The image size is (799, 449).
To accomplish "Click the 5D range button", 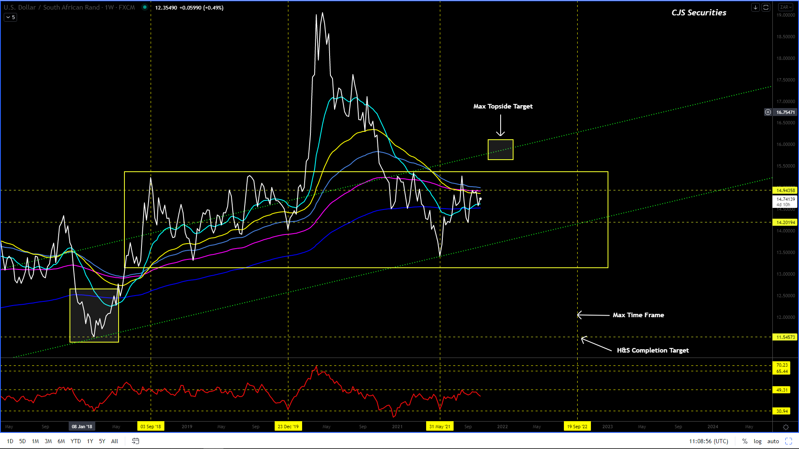I will tap(22, 441).
